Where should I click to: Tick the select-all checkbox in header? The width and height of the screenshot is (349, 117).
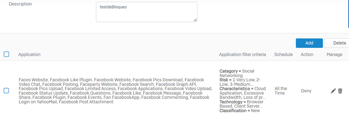6,54
